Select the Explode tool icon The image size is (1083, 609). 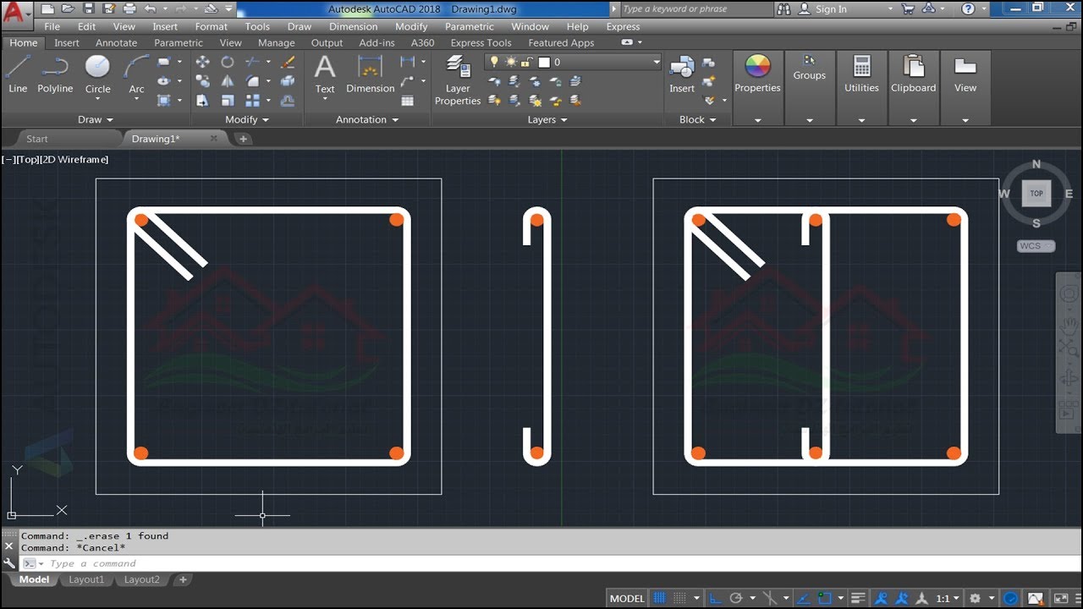[x=288, y=81]
